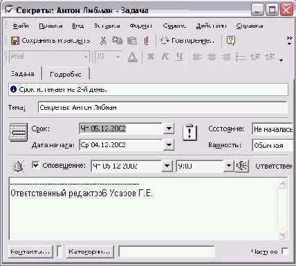Open the Recurrence (Повторение) button
The width and height of the screenshot is (296, 266).
click(187, 41)
